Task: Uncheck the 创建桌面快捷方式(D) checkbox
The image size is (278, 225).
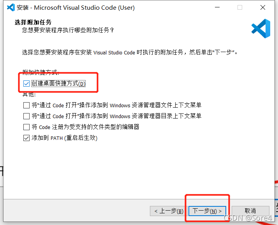Action: point(26,84)
